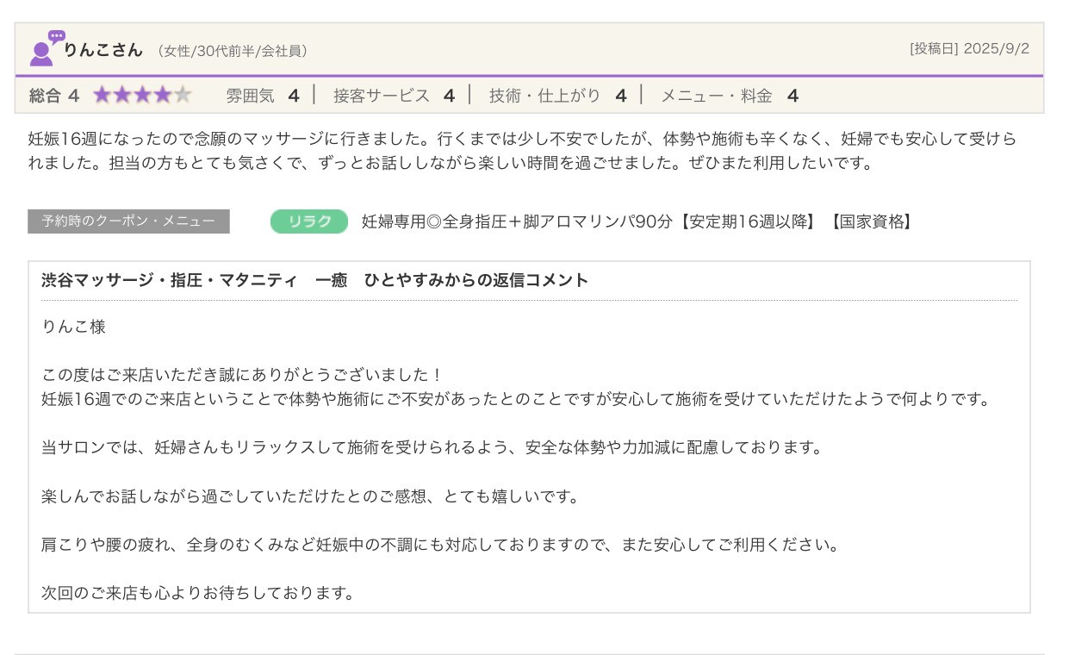Click the reply's closing line 次回のご来店も心より
Viewport: 1069px width, 655px height.
198,593
